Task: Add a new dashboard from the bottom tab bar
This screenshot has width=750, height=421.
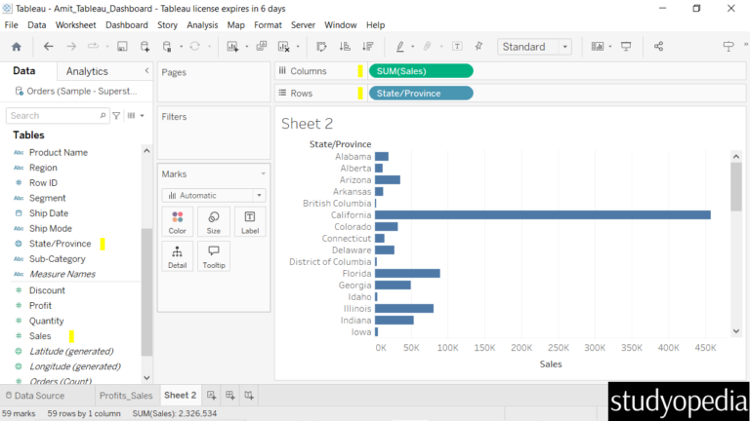Action: click(x=230, y=396)
